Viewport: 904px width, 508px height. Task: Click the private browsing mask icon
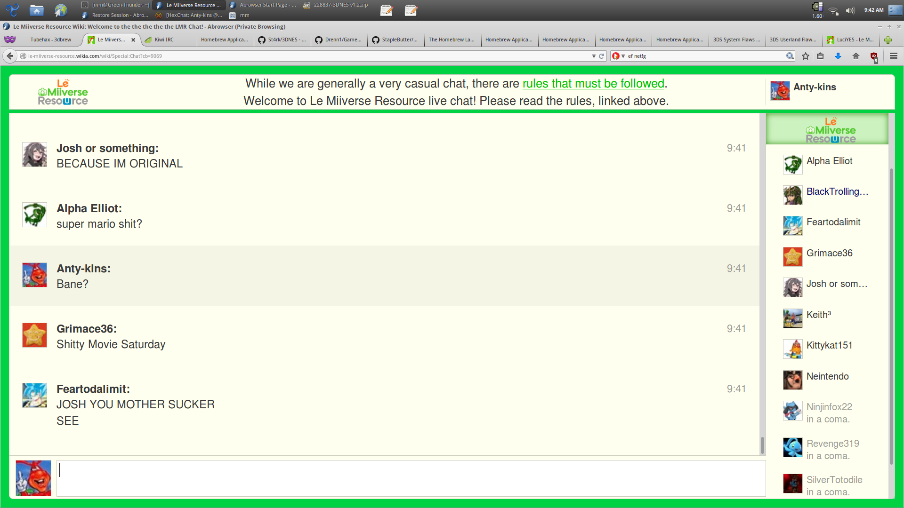tap(10, 40)
